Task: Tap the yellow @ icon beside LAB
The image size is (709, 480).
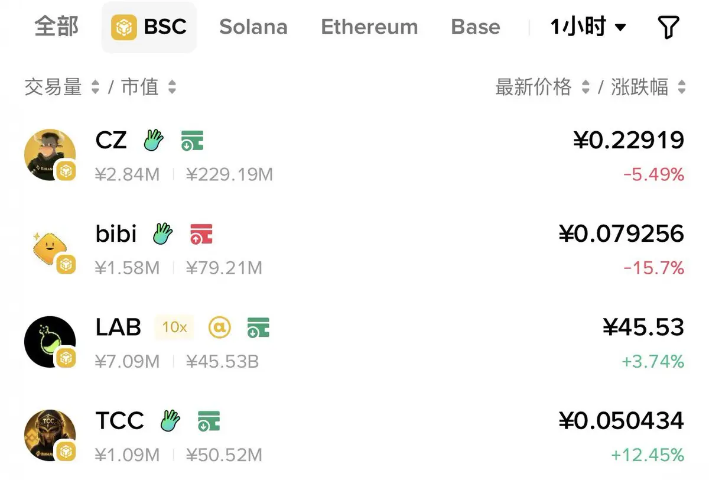Action: [x=220, y=327]
